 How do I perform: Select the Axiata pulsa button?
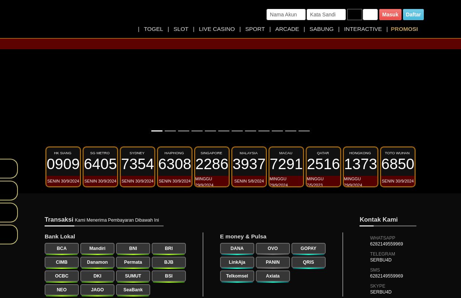273,276
